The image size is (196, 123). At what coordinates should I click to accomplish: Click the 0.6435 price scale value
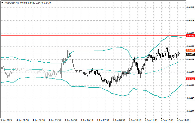click(191, 111)
